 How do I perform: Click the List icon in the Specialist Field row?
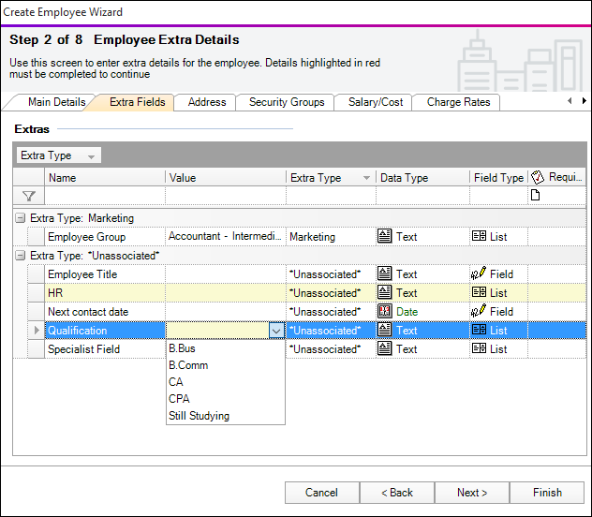[x=479, y=349]
